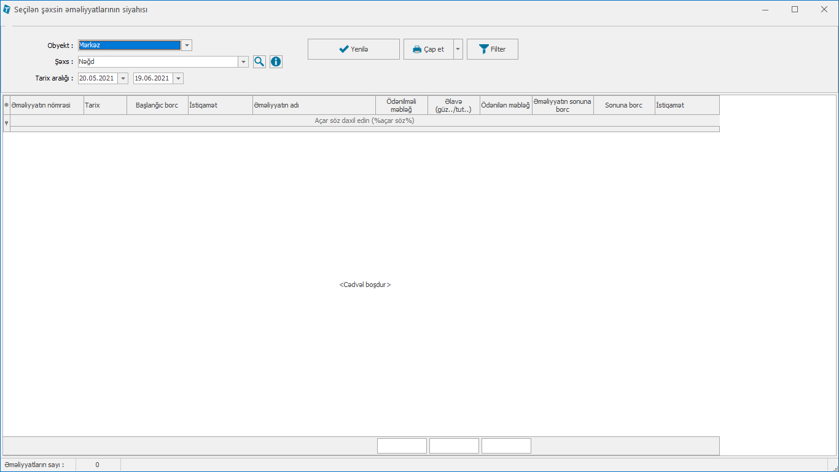Open the start date calendar dropdown
This screenshot has width=839, height=472.
[x=123, y=78]
